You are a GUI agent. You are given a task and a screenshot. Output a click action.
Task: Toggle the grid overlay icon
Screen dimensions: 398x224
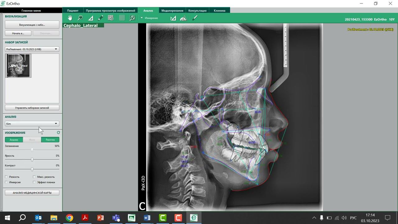pos(122,18)
